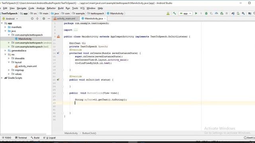Click the related XML gutter icon by MainActivity class
The height and width of the screenshot is (143, 255).
point(59,37)
